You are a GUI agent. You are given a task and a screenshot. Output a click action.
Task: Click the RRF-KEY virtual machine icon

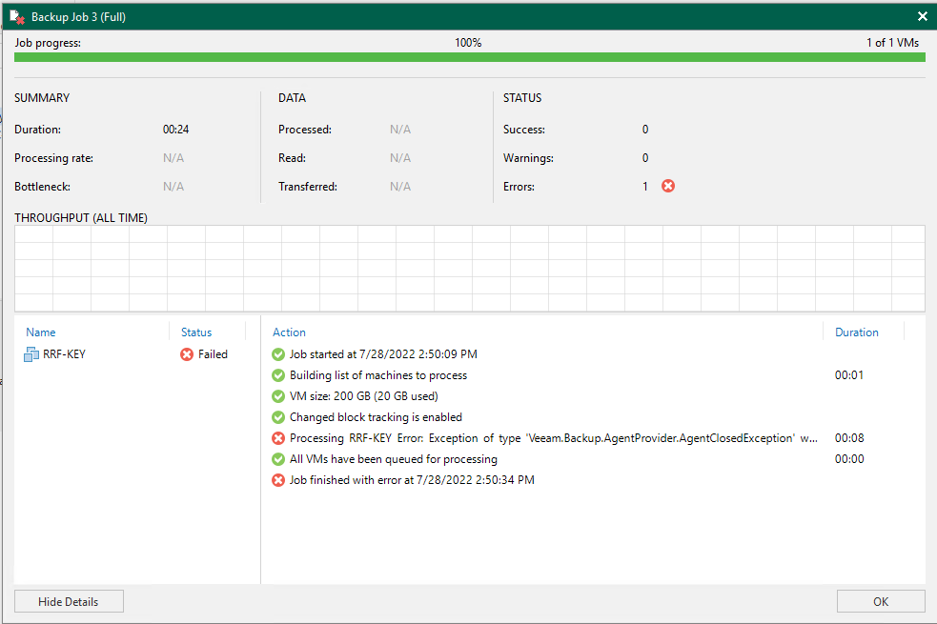(x=31, y=354)
